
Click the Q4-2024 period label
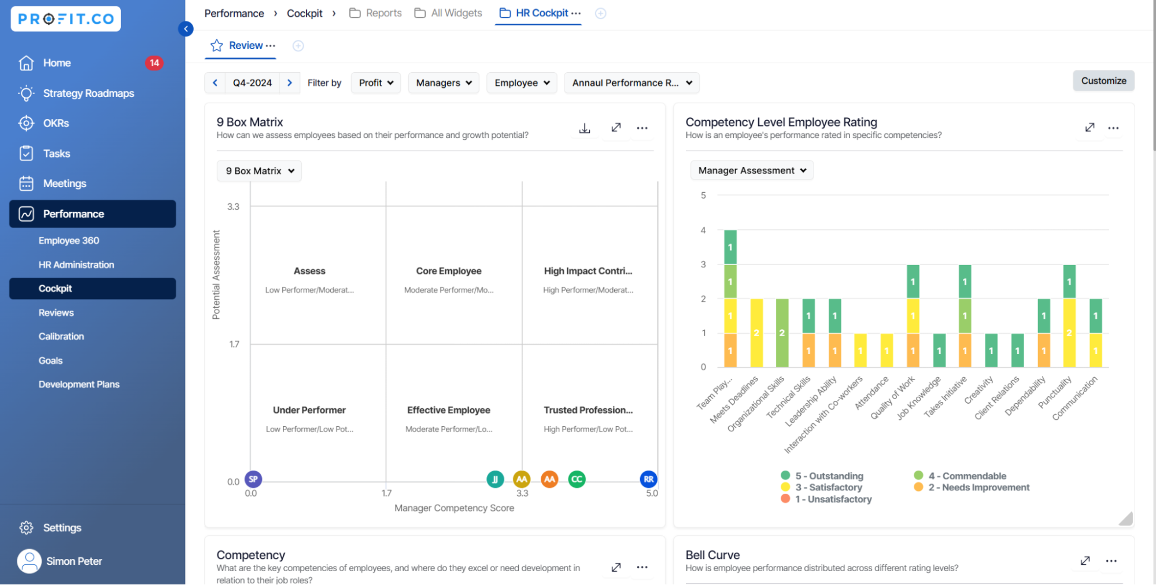tap(252, 83)
